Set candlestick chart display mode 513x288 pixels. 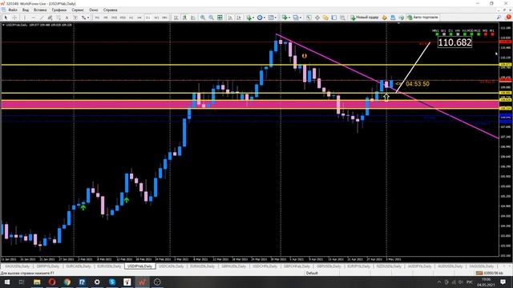click(x=184, y=18)
